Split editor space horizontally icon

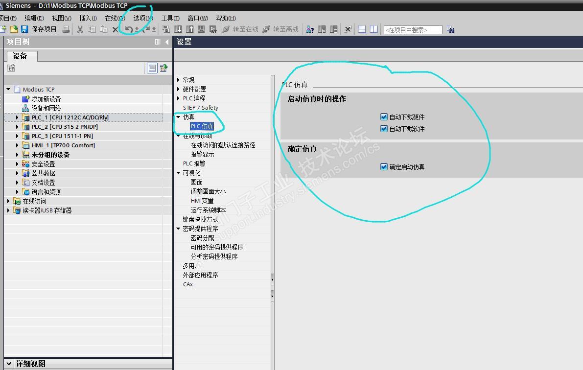pyautogui.click(x=362, y=29)
